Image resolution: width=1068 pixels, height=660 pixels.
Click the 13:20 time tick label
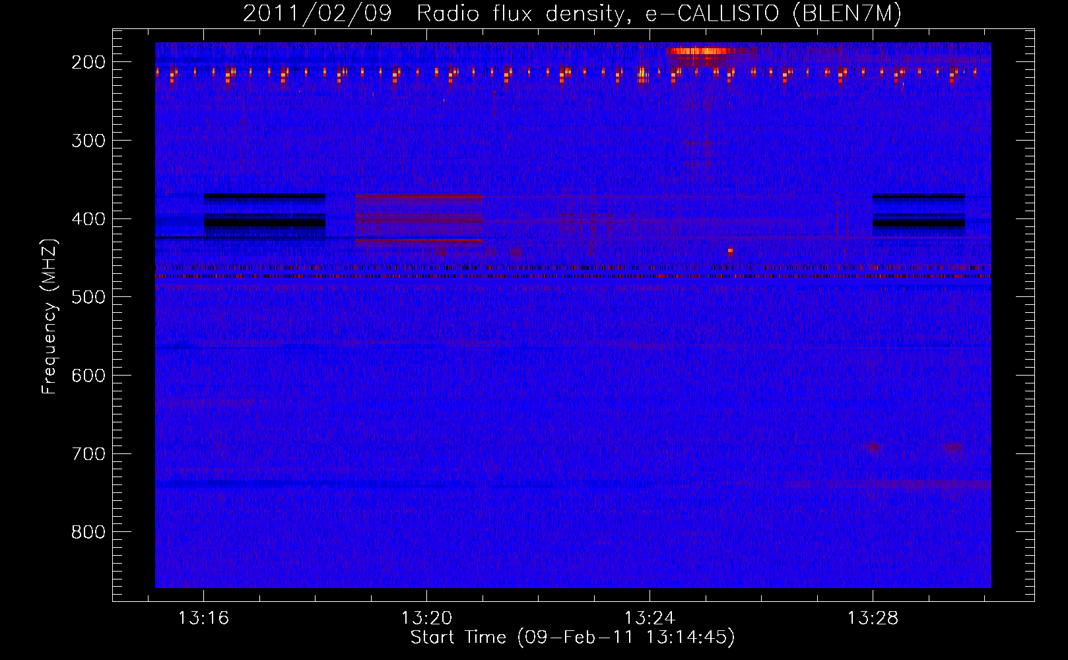coord(426,618)
